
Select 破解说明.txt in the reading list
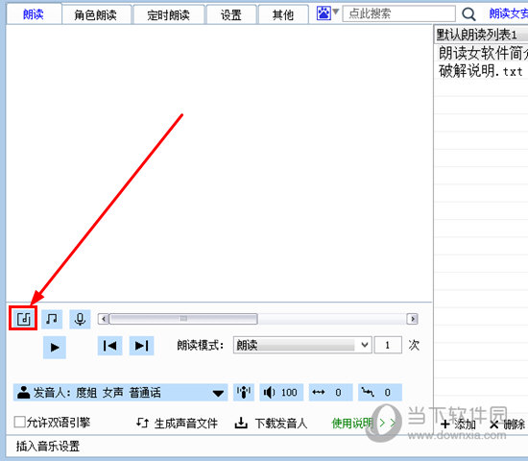pos(481,71)
